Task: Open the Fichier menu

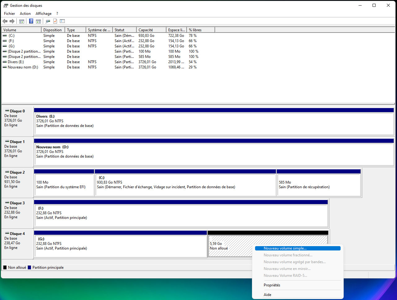Action: pos(10,14)
